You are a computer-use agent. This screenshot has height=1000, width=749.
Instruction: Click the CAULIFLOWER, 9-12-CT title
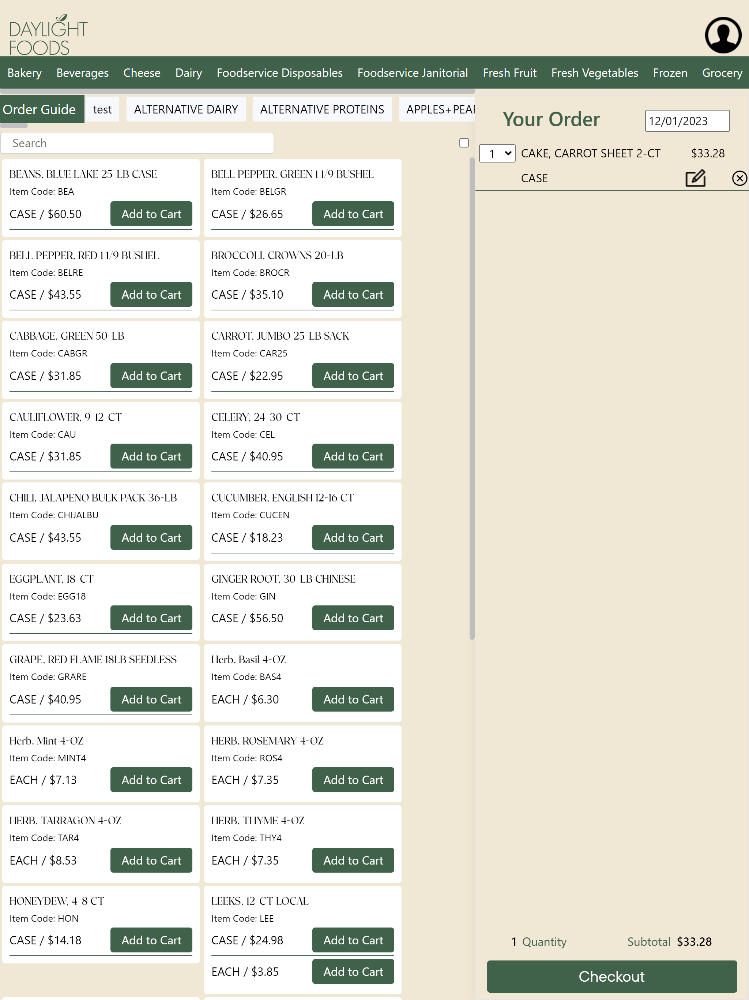click(x=65, y=417)
